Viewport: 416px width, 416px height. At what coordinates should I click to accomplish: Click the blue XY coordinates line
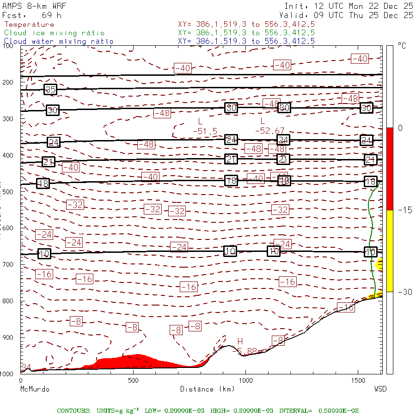pos(246,41)
